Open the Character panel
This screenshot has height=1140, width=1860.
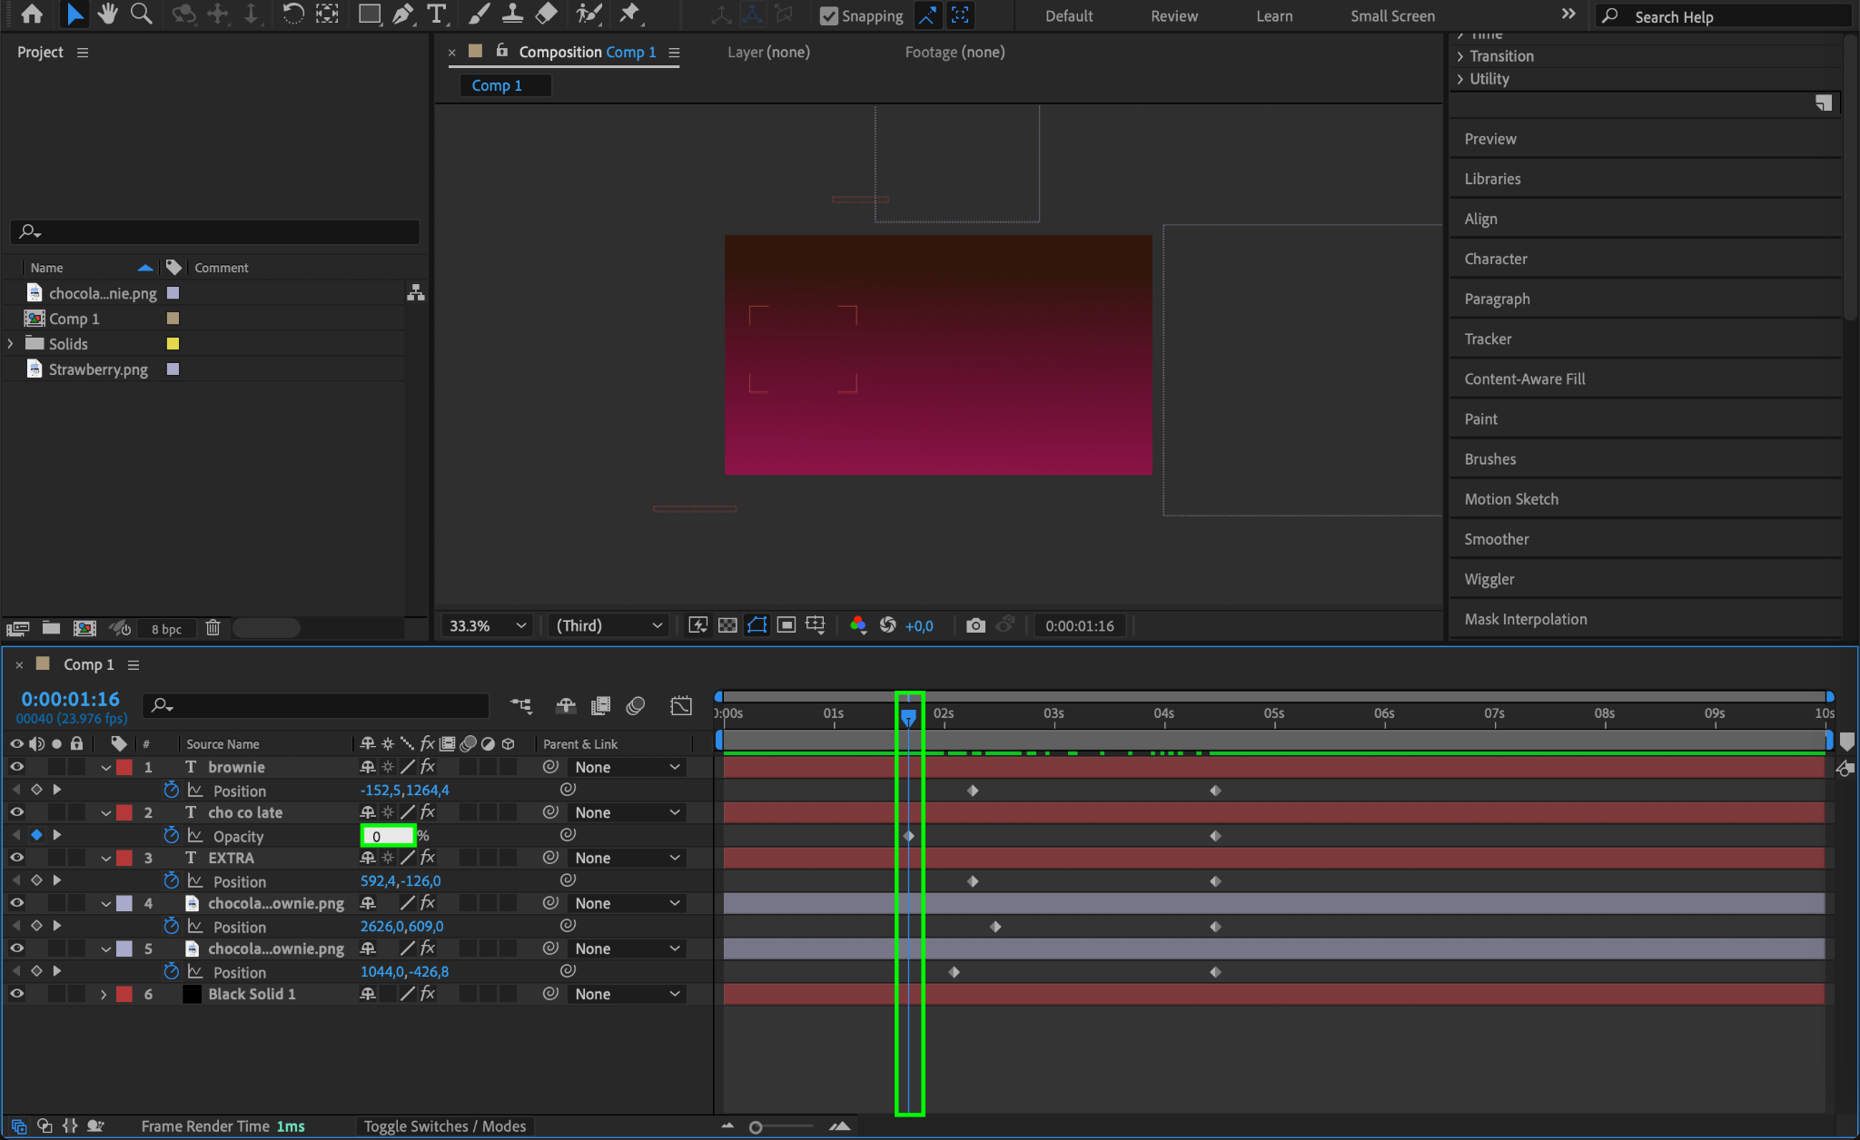(1495, 259)
